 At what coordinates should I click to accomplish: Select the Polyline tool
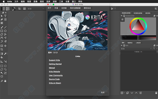[x=5, y=34]
